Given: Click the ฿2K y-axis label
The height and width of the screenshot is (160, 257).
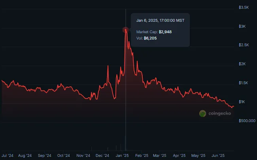Looking at the screenshot, I should point(242,64).
